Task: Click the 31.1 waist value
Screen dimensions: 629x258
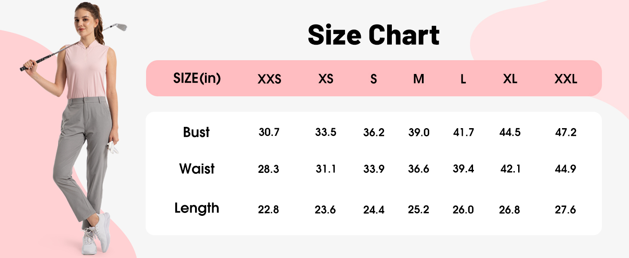Action: pyautogui.click(x=326, y=169)
